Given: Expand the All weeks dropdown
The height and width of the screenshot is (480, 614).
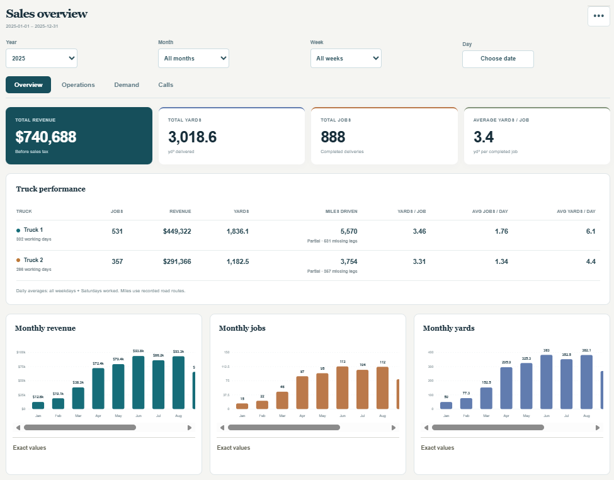Looking at the screenshot, I should click(x=346, y=59).
